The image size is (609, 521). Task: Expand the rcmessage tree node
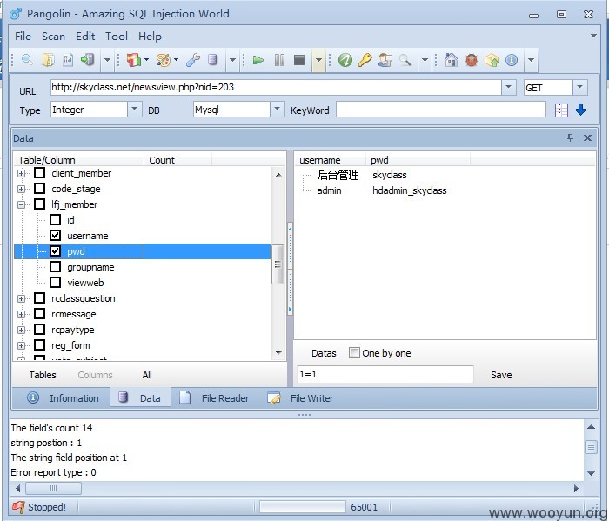click(x=22, y=315)
